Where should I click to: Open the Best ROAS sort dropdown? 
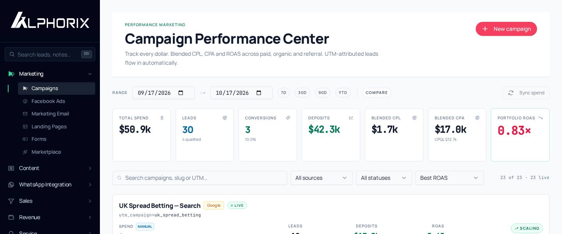point(450,178)
